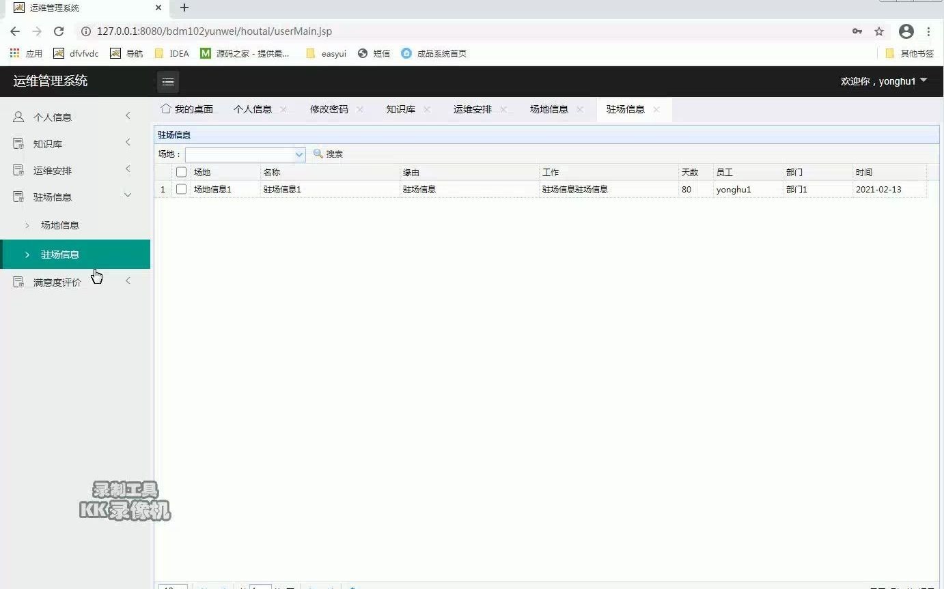Image resolution: width=944 pixels, height=589 pixels.
Task: Open the 场地 combo box dropdown arrow
Action: (x=299, y=154)
